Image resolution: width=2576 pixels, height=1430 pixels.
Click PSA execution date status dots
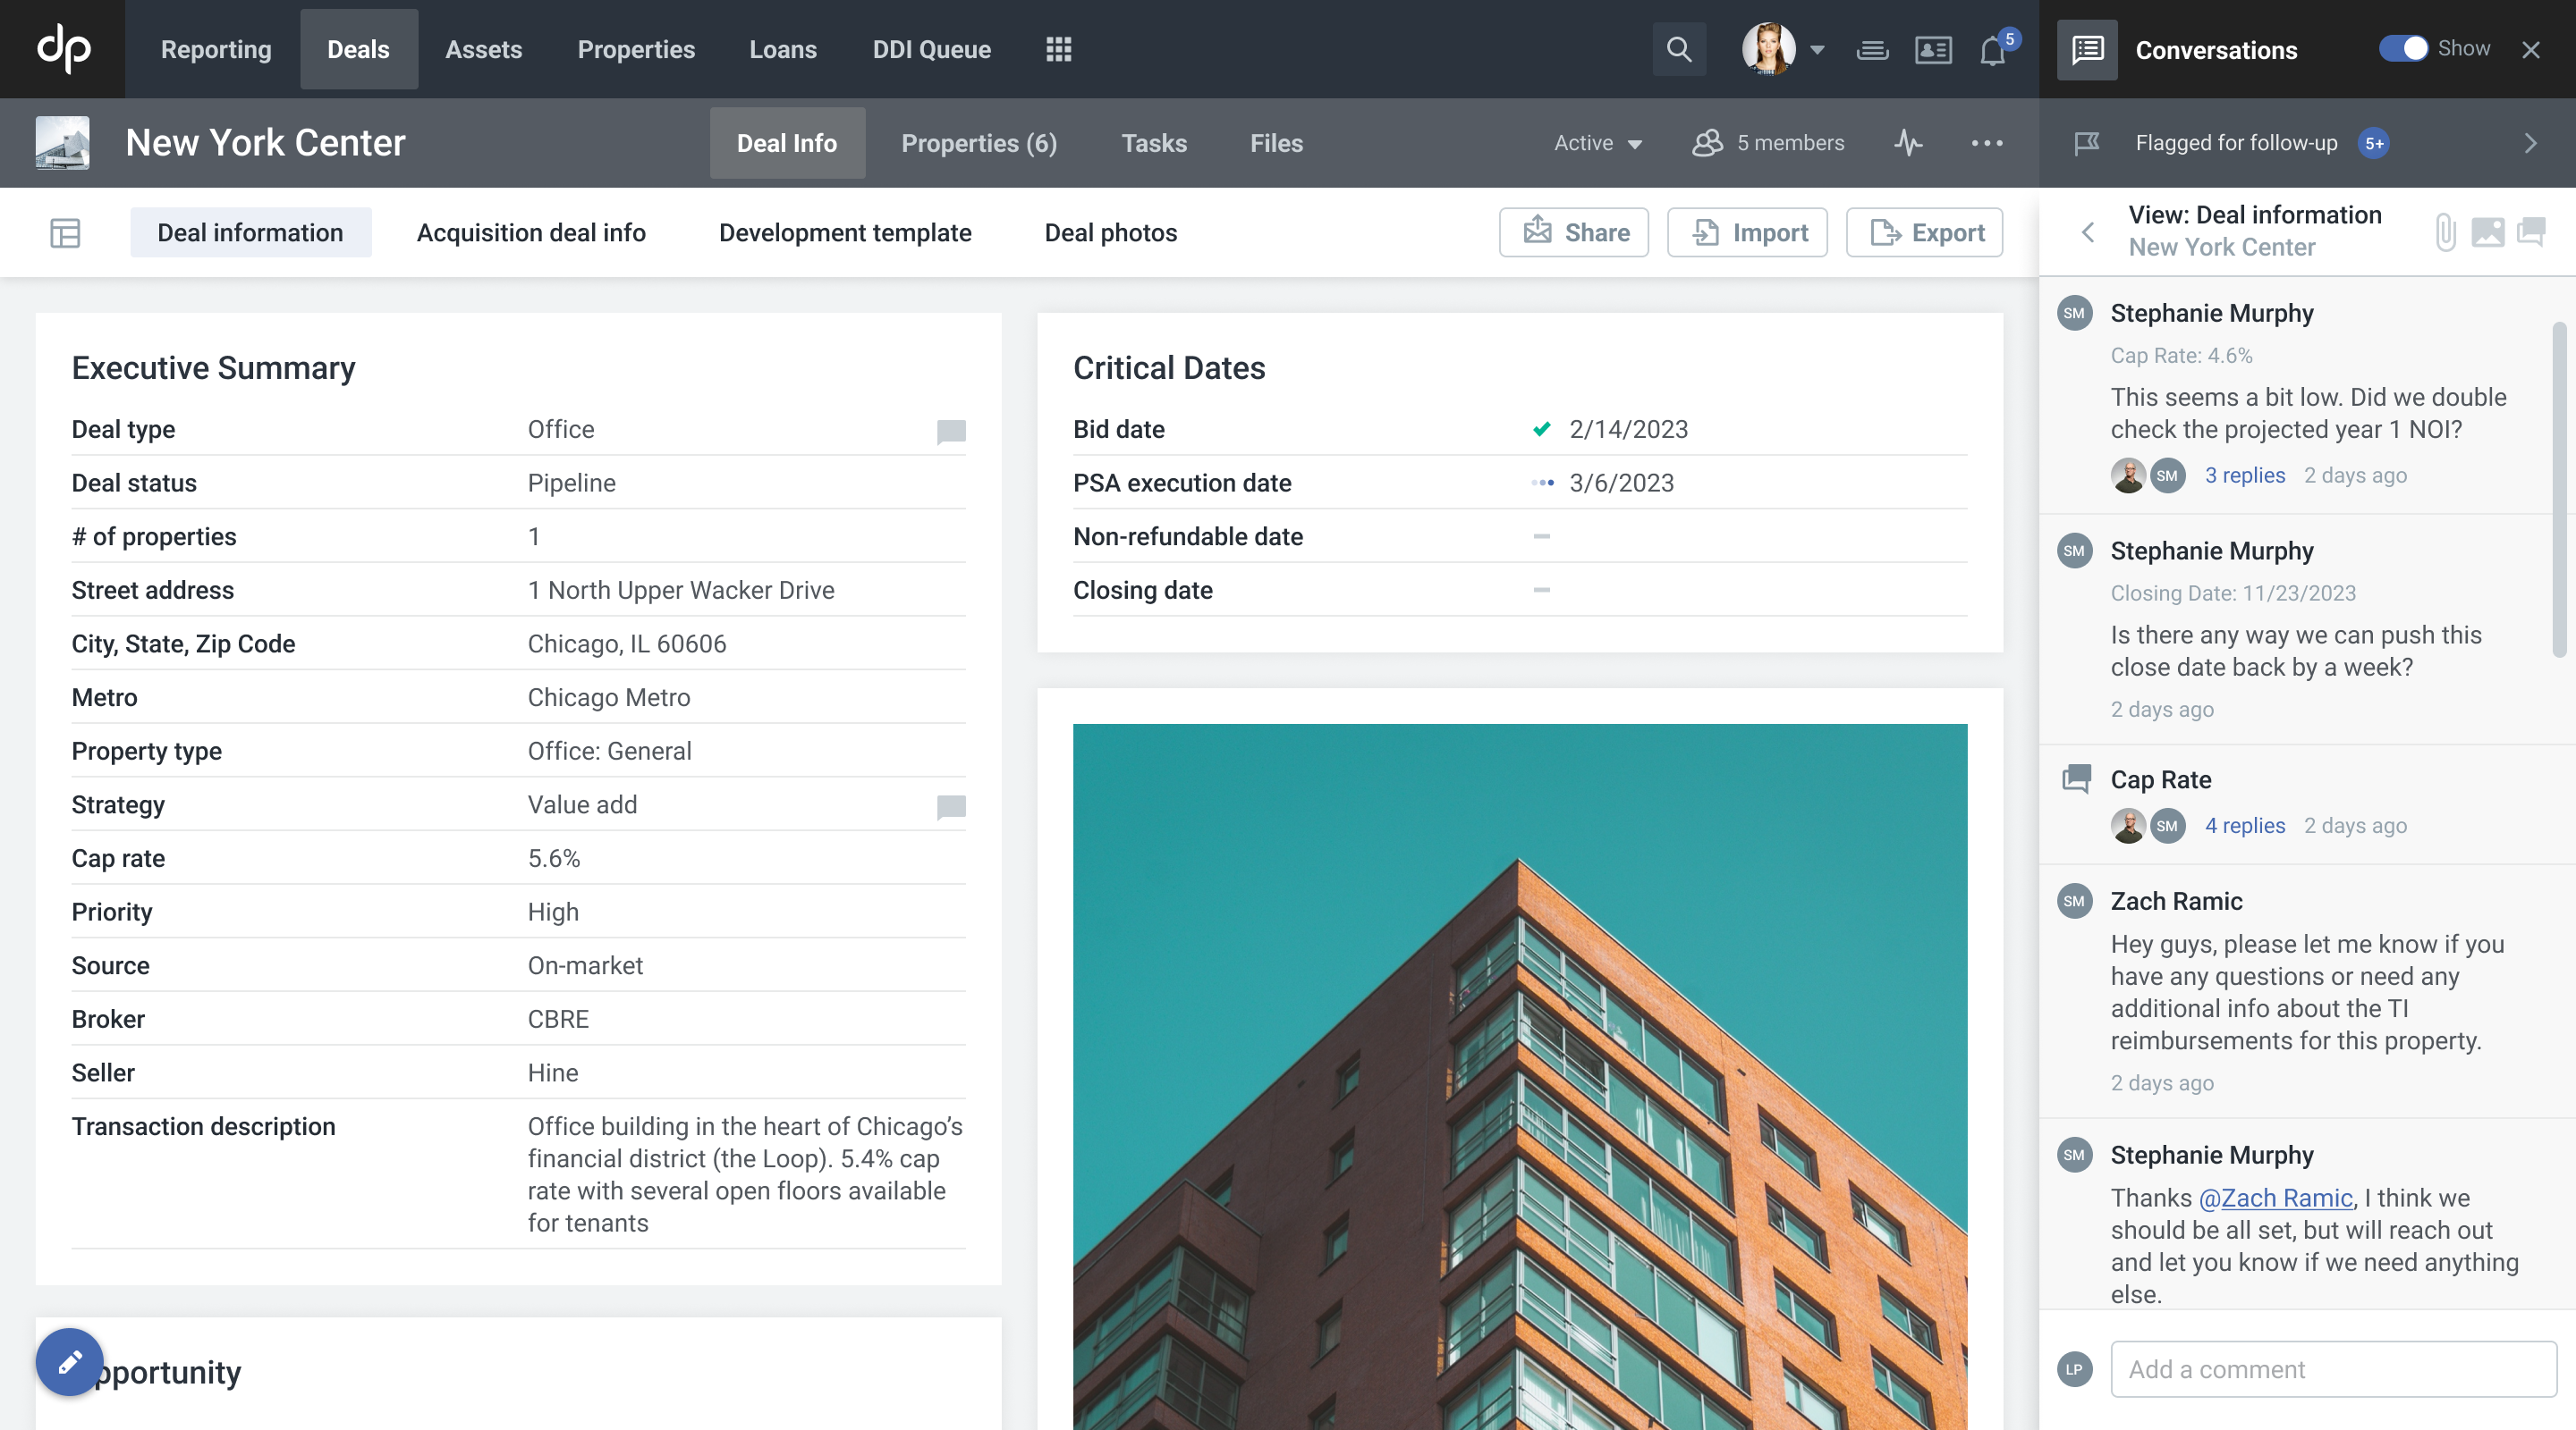tap(1541, 483)
